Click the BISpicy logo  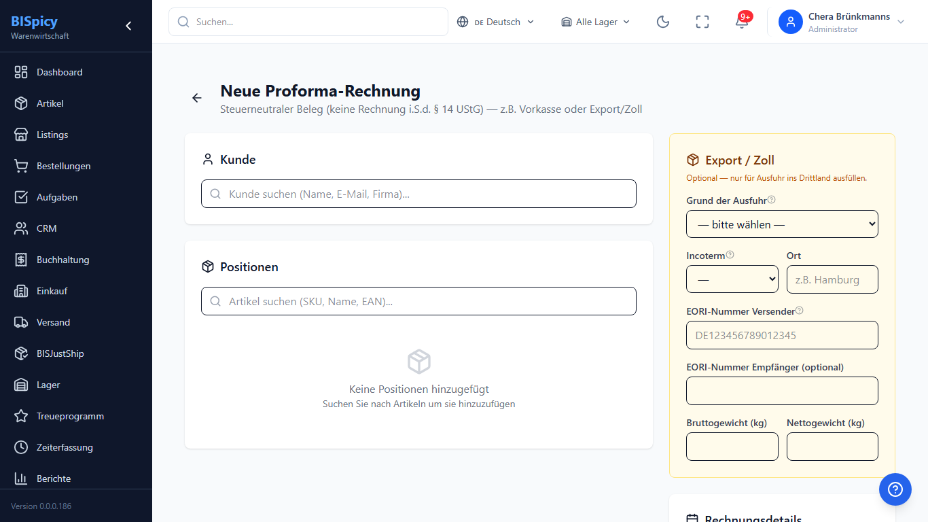34,21
